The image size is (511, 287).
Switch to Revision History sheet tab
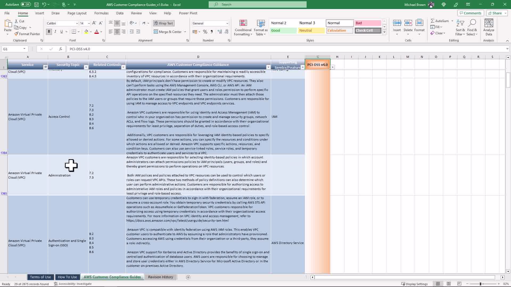pyautogui.click(x=160, y=277)
